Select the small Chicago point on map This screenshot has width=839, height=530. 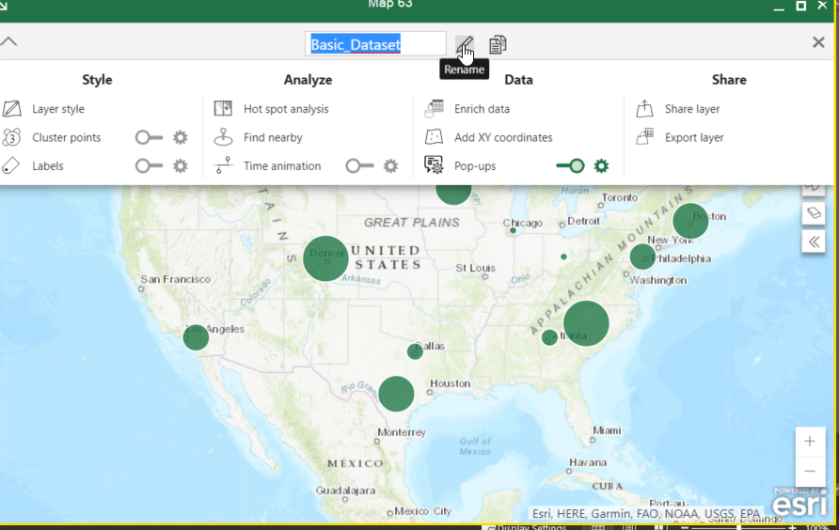(x=513, y=230)
